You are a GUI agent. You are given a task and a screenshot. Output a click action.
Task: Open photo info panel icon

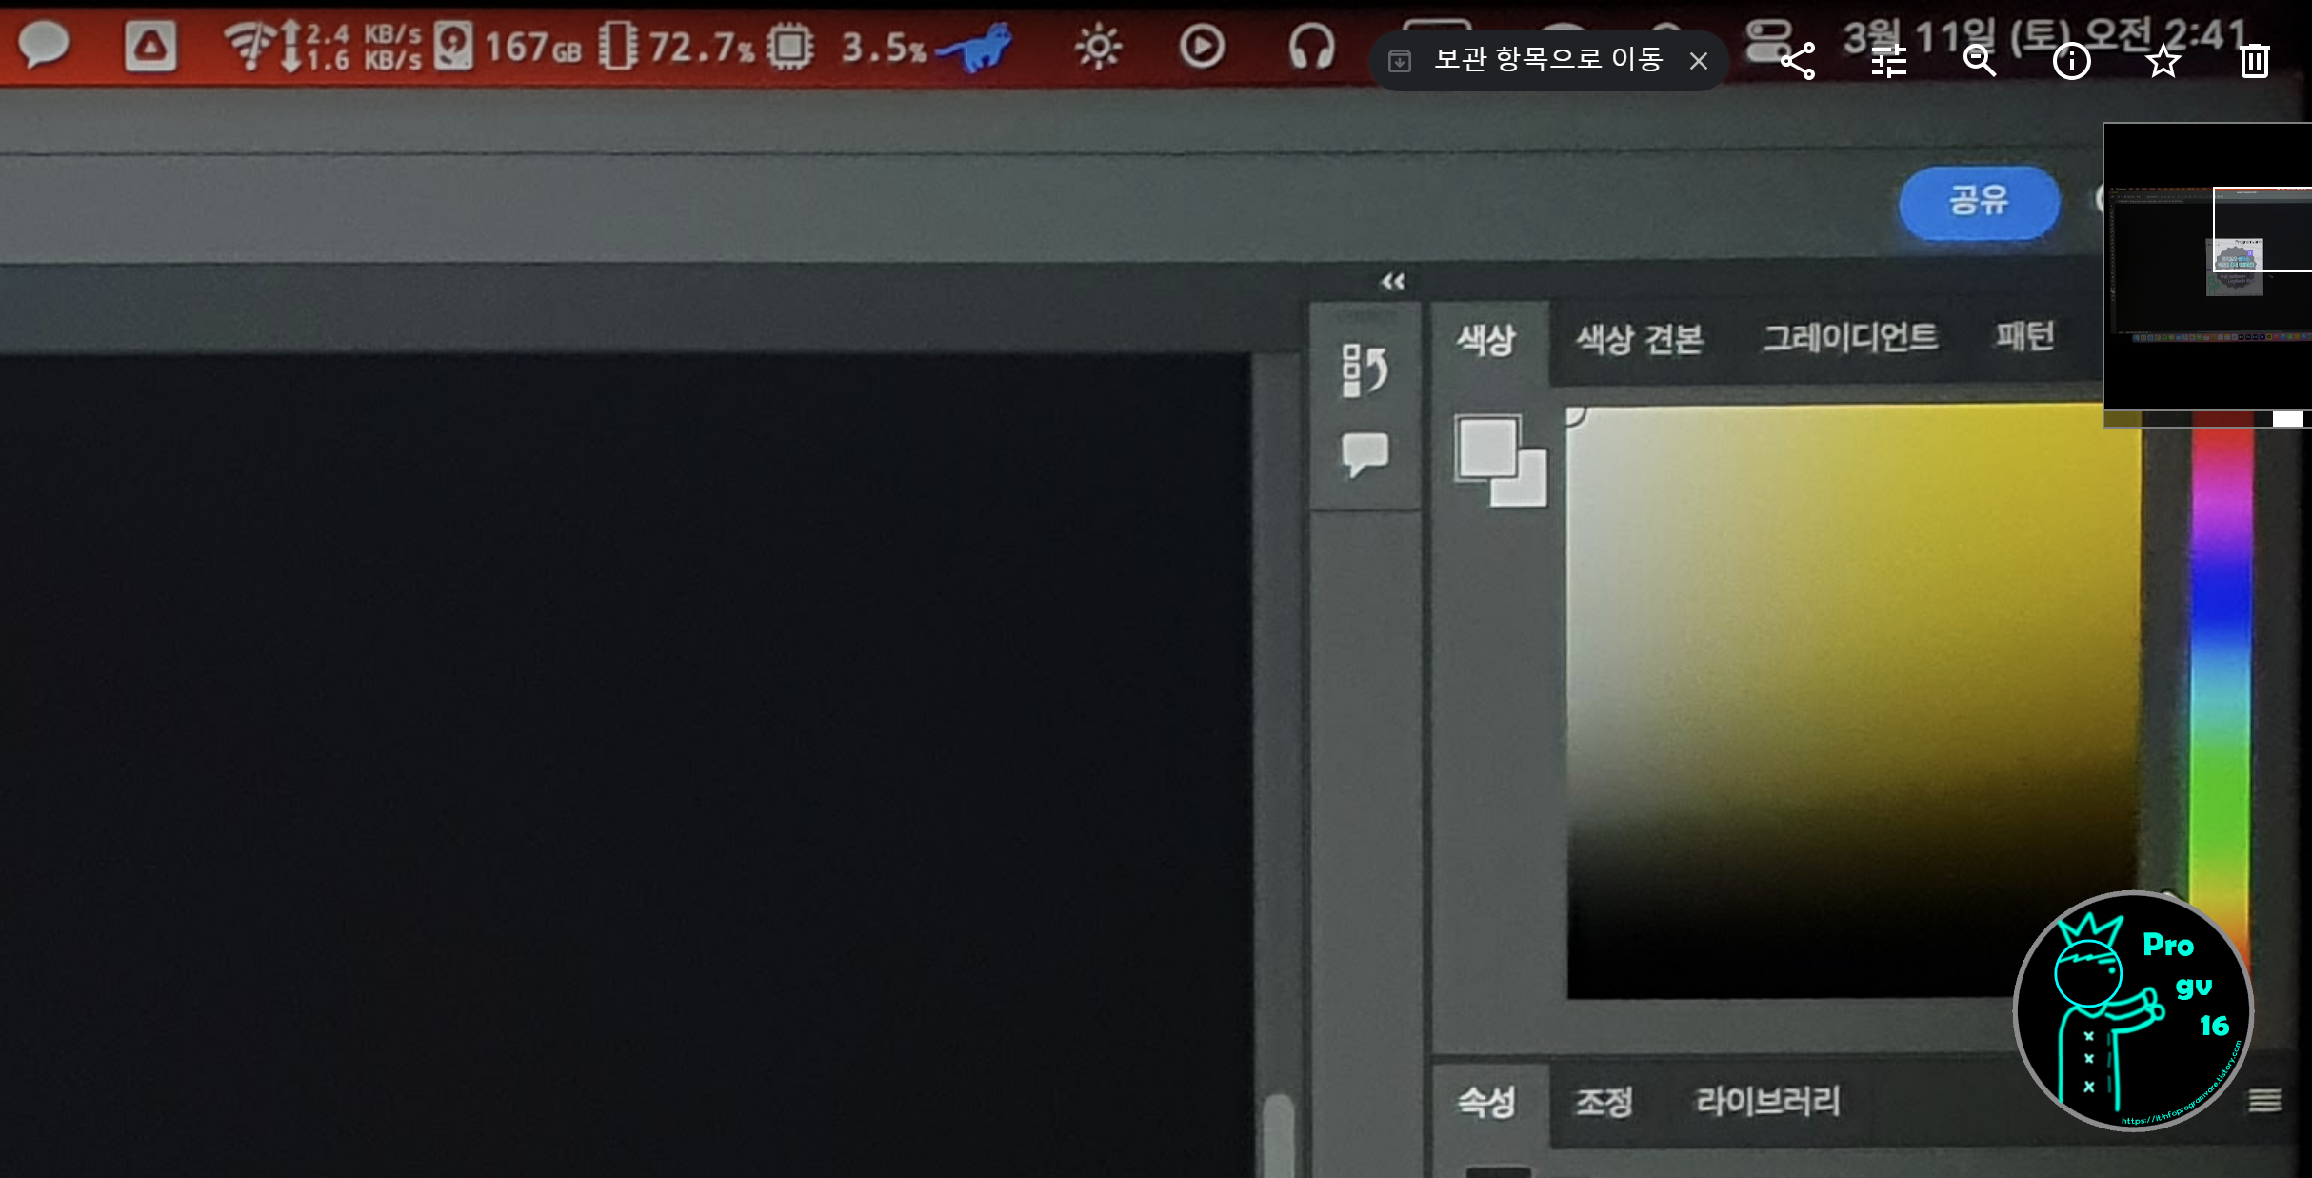point(2071,61)
